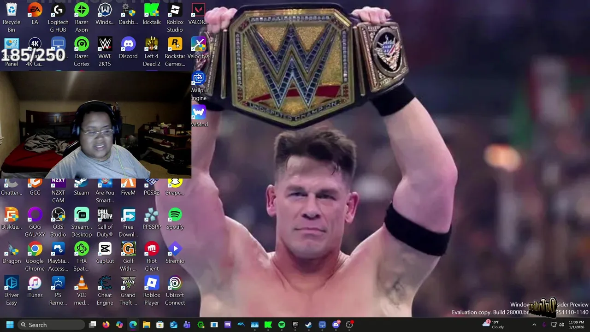Open Firefox from the taskbar
This screenshot has height=332, width=590.
(x=106, y=325)
